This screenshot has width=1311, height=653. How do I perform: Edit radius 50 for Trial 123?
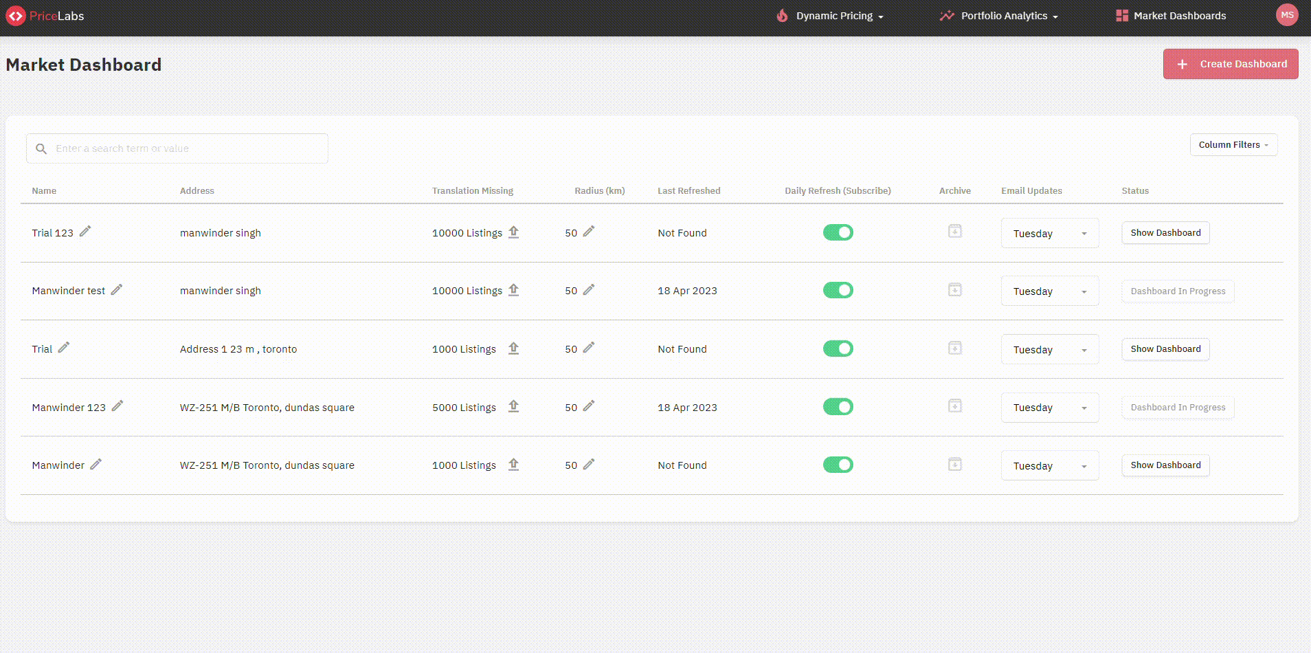[589, 232]
